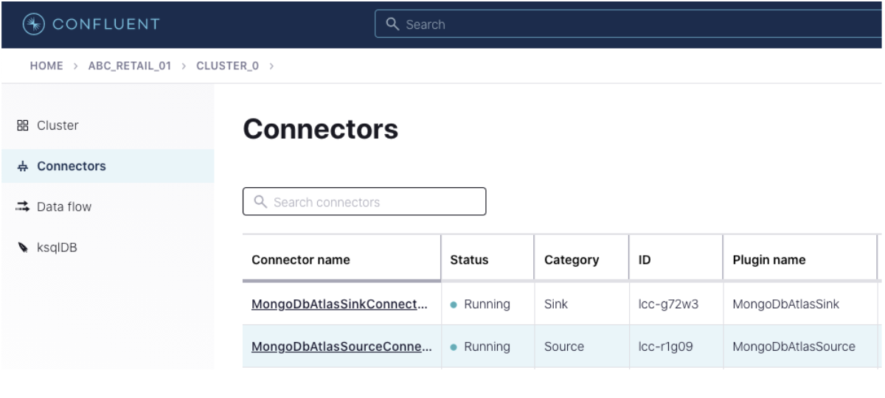This screenshot has width=885, height=398.
Task: Open MongoDbAtlasSinkConnector link
Action: (x=339, y=304)
